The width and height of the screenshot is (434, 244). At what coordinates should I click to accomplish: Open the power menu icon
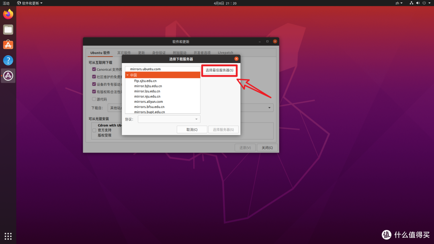(425, 3)
